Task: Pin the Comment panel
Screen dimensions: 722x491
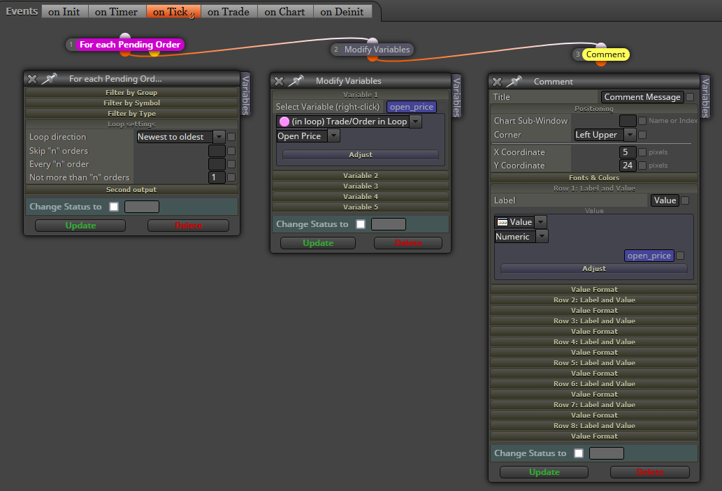Action: point(514,82)
